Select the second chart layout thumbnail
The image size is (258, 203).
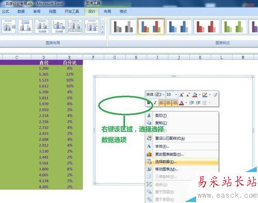point(25,26)
